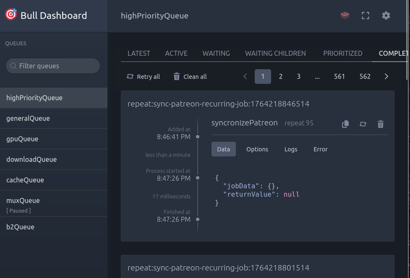Go to next page arrow
The image size is (410, 278).
(x=386, y=76)
